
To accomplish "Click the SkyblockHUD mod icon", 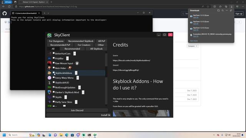I will point(50,83).
